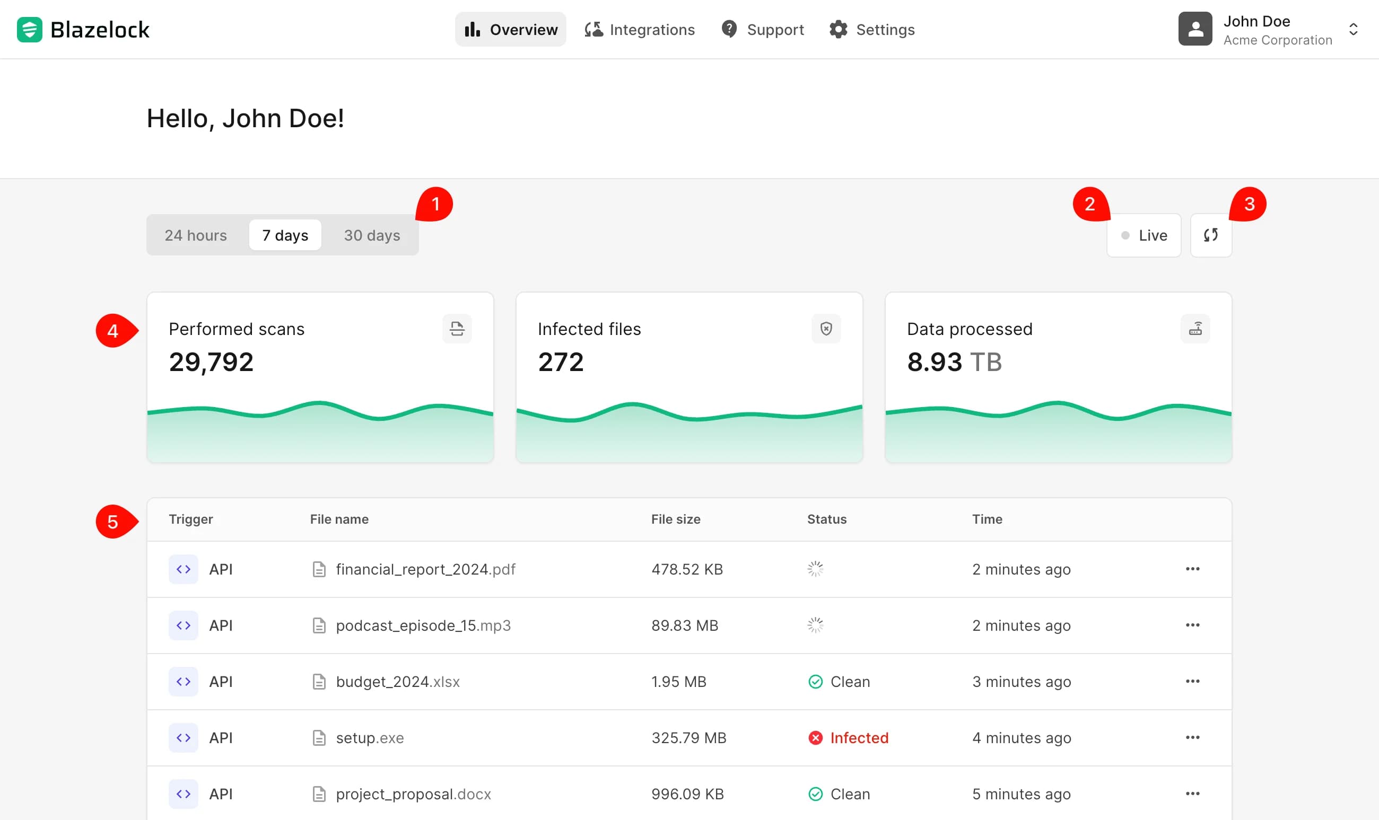Viewport: 1379px width, 820px height.
Task: Click the server icon on Data processed card
Action: 1195,328
